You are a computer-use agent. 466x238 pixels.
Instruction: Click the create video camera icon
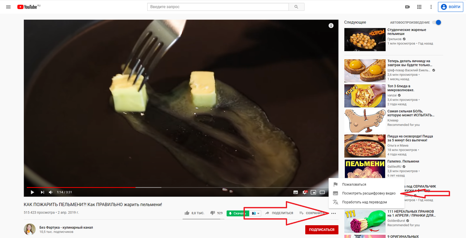click(x=407, y=7)
